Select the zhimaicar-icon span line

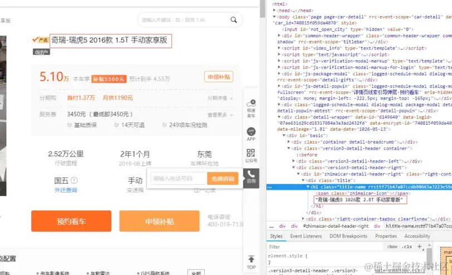(363, 193)
